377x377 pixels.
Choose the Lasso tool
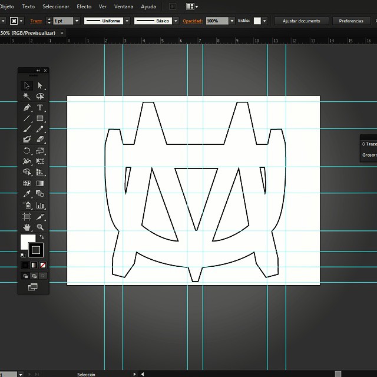pyautogui.click(x=40, y=96)
